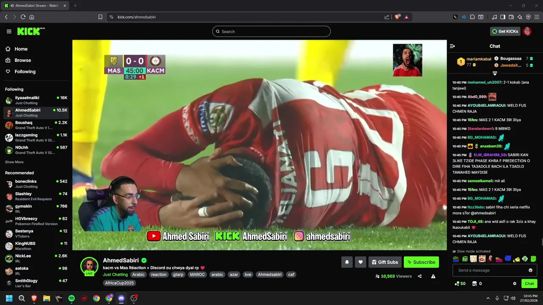
Task: Open boneclinks recommended channel
Action: pyautogui.click(x=36, y=184)
